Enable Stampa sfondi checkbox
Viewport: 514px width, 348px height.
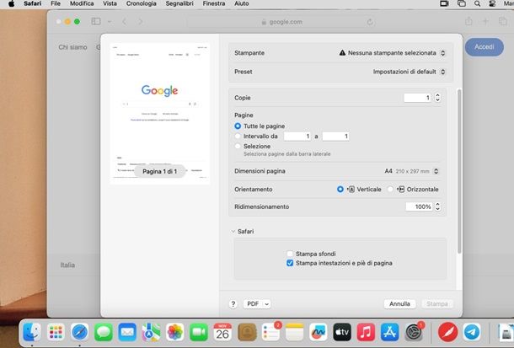tap(290, 254)
